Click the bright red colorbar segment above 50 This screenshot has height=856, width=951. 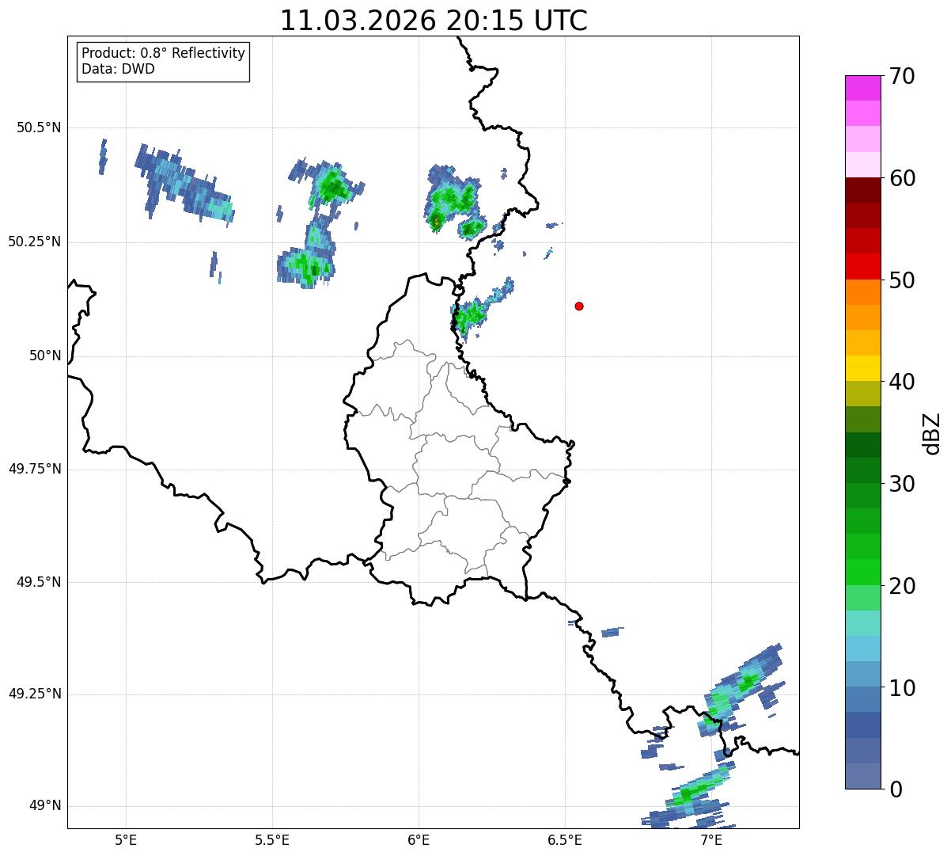862,267
